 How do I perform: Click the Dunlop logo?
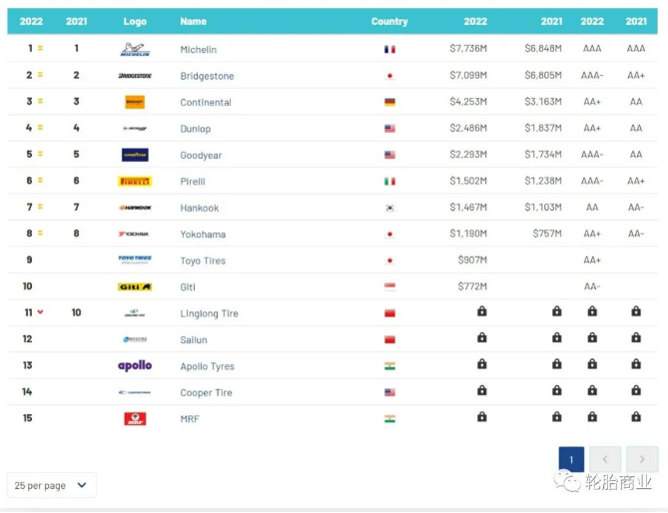point(135,128)
